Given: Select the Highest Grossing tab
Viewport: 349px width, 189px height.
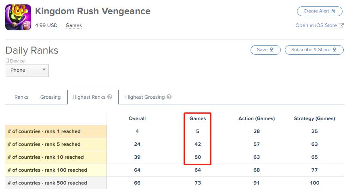Looking at the screenshot, I should point(148,97).
